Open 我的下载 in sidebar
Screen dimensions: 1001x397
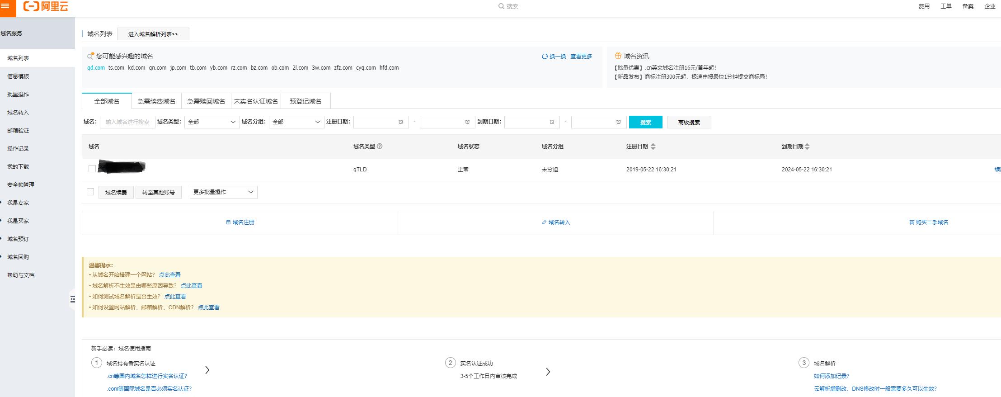tap(18, 167)
